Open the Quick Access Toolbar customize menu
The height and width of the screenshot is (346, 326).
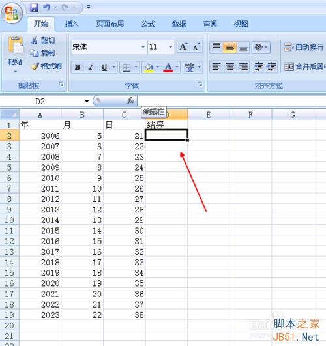89,7
